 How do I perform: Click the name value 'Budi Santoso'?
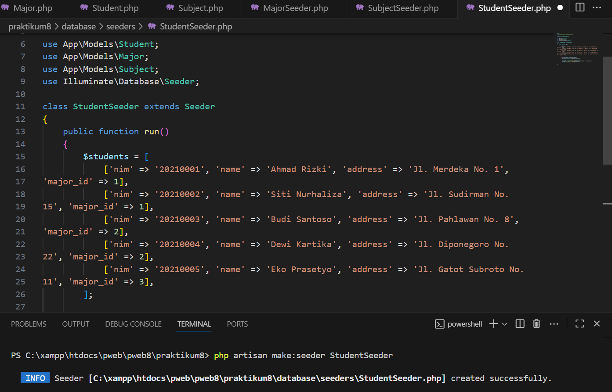point(301,219)
